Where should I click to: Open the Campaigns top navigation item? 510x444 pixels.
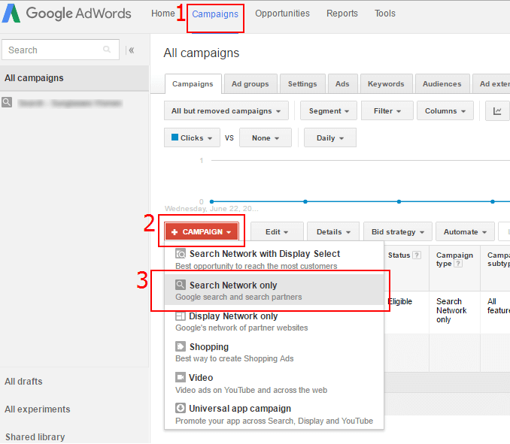(215, 14)
